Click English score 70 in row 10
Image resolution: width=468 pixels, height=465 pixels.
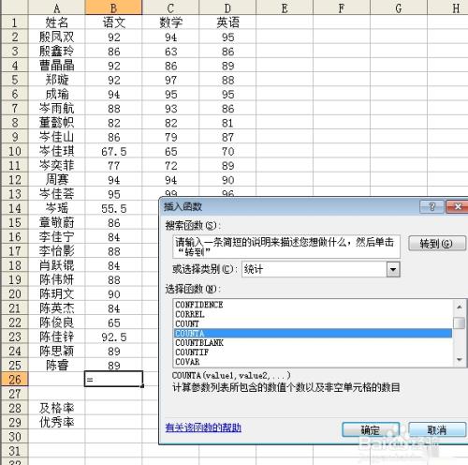pyautogui.click(x=227, y=151)
